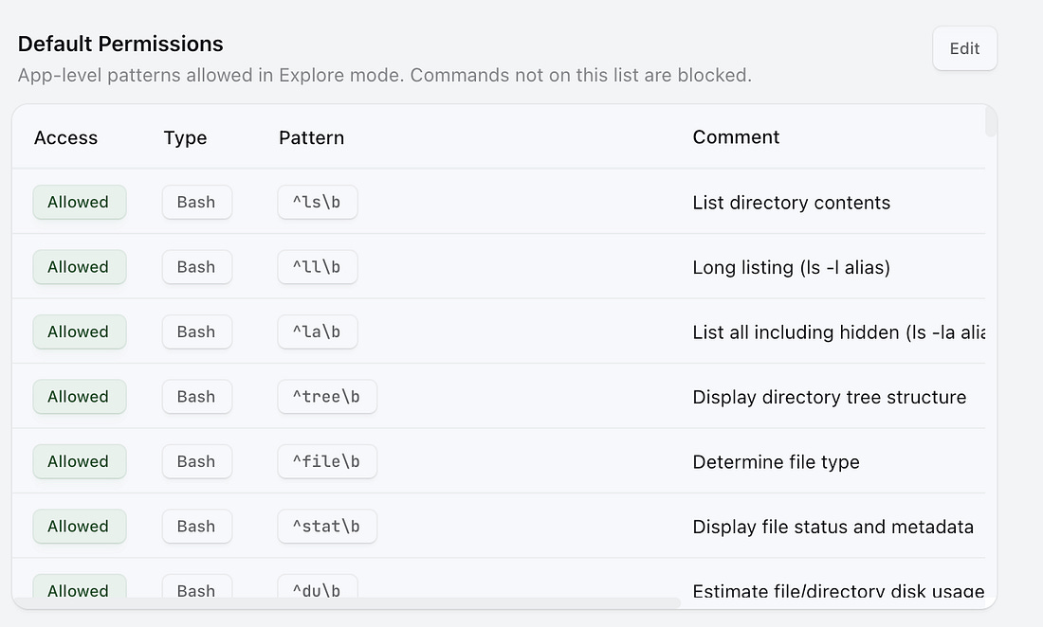Click Bash type badge for ^ll\b row
Viewport: 1043px width, 627px height.
pyautogui.click(x=196, y=267)
